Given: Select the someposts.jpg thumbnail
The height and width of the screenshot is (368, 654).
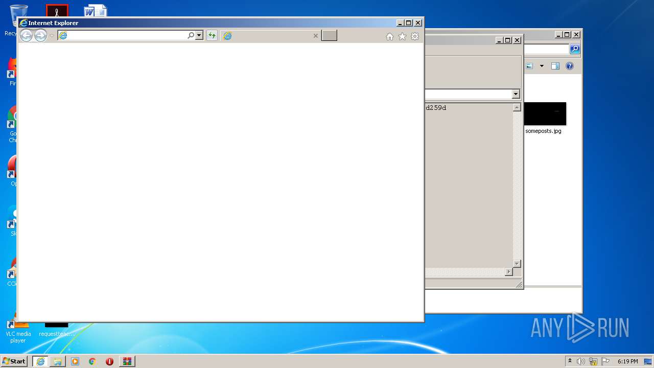Looking at the screenshot, I should pyautogui.click(x=545, y=113).
